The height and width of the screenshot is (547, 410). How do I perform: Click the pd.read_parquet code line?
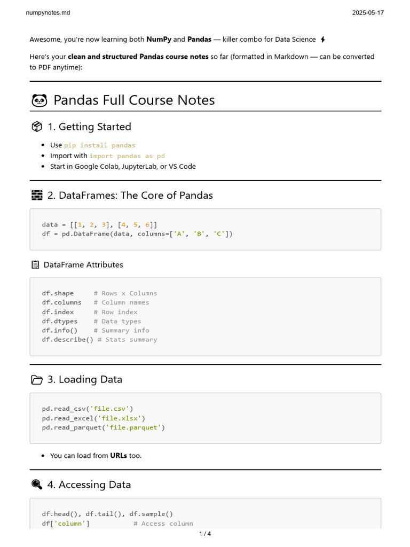pyautogui.click(x=104, y=427)
